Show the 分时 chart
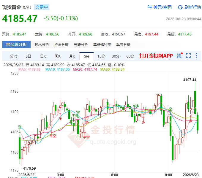 [x=14, y=56]
